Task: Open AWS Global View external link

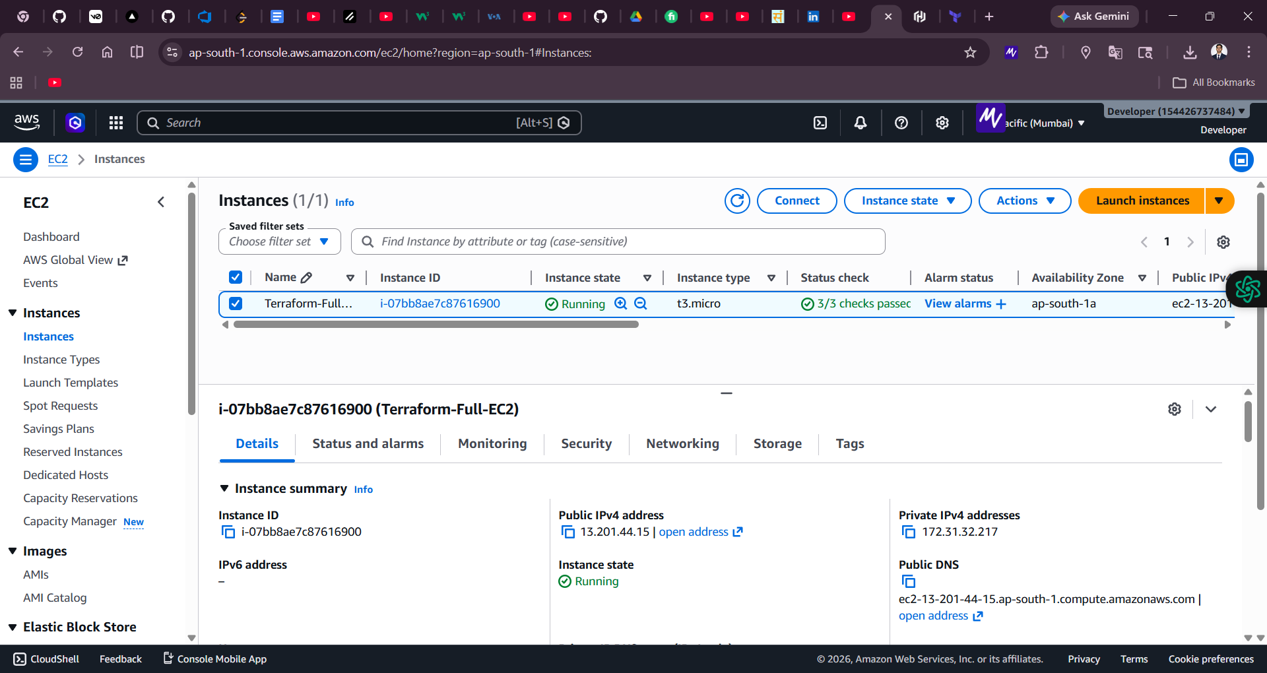Action: (x=75, y=260)
